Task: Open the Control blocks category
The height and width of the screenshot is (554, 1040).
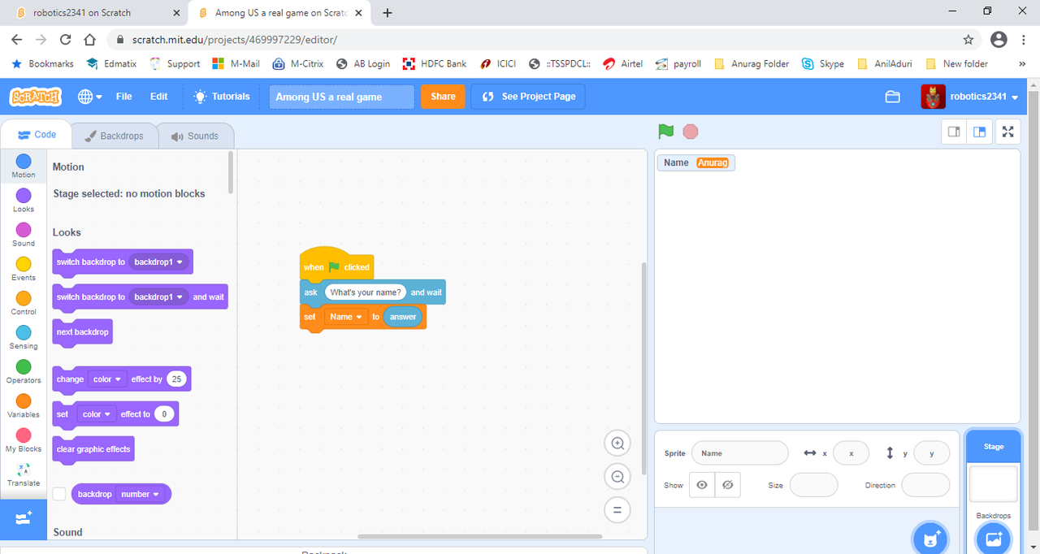Action: [24, 303]
